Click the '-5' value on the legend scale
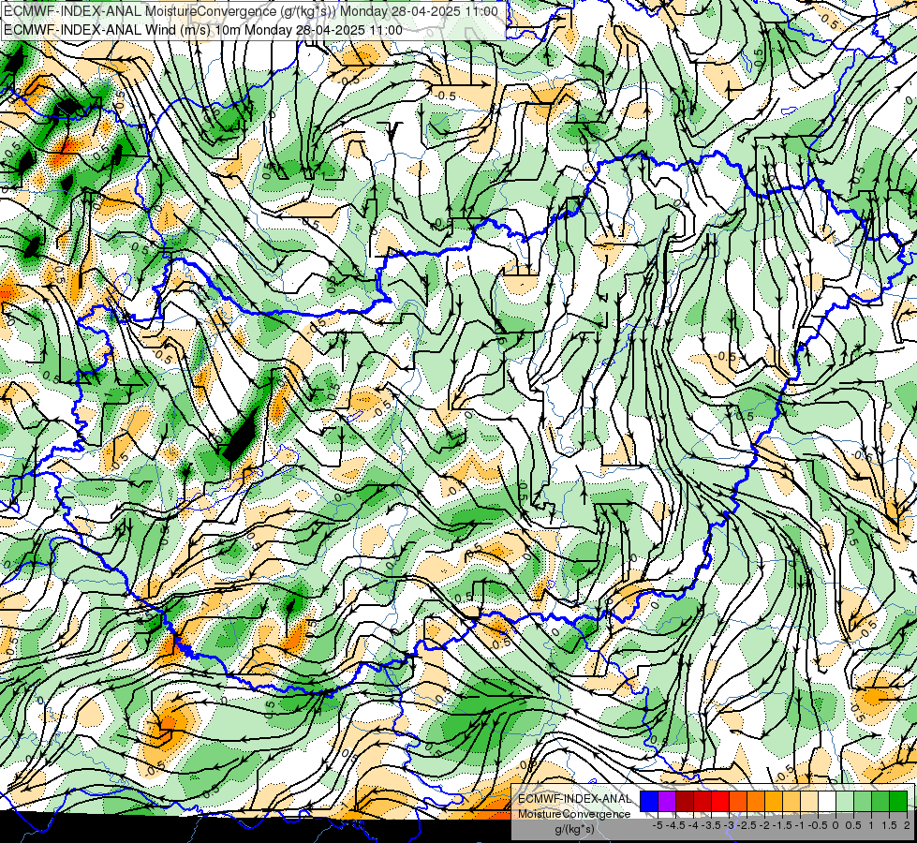The width and height of the screenshot is (917, 843). click(x=658, y=825)
